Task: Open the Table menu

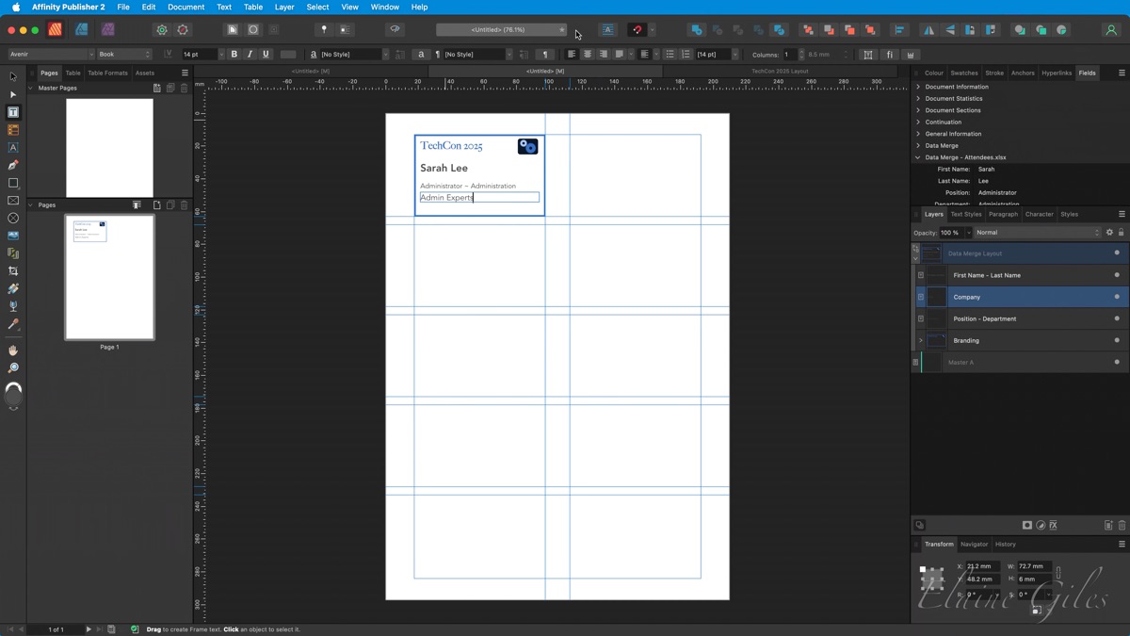Action: (x=253, y=7)
